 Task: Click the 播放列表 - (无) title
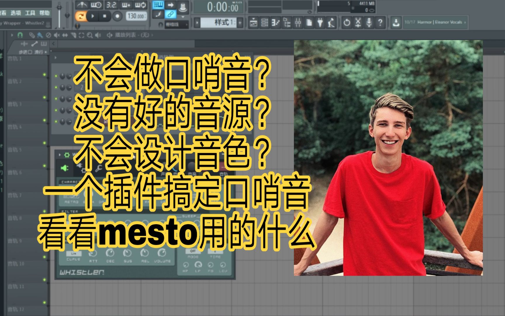tap(132, 35)
